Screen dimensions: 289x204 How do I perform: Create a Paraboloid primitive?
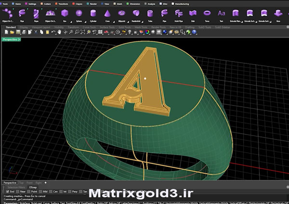pos(136,15)
